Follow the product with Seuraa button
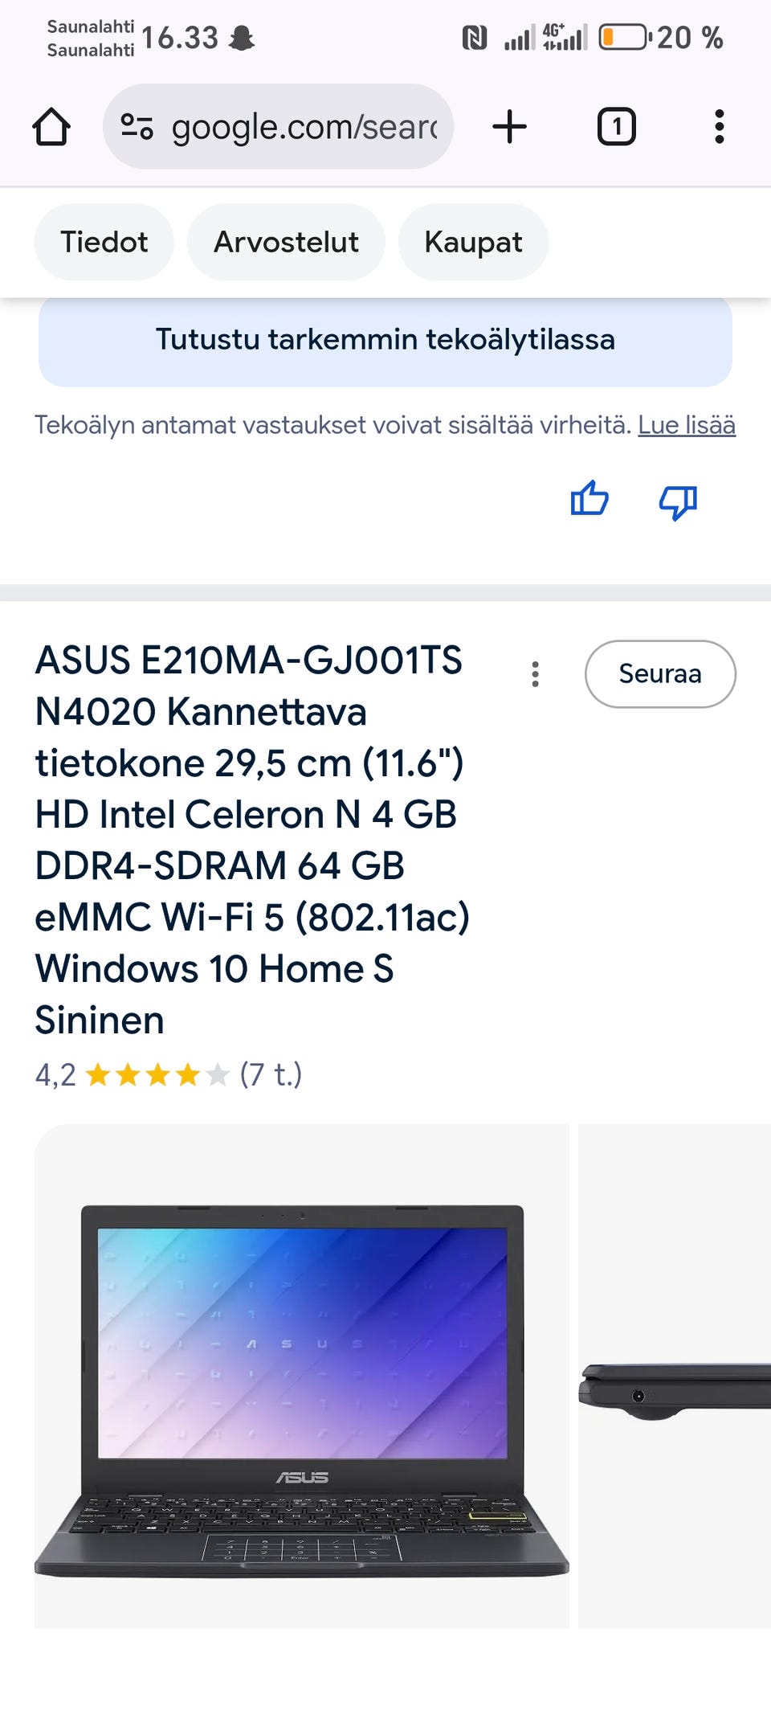 [659, 674]
